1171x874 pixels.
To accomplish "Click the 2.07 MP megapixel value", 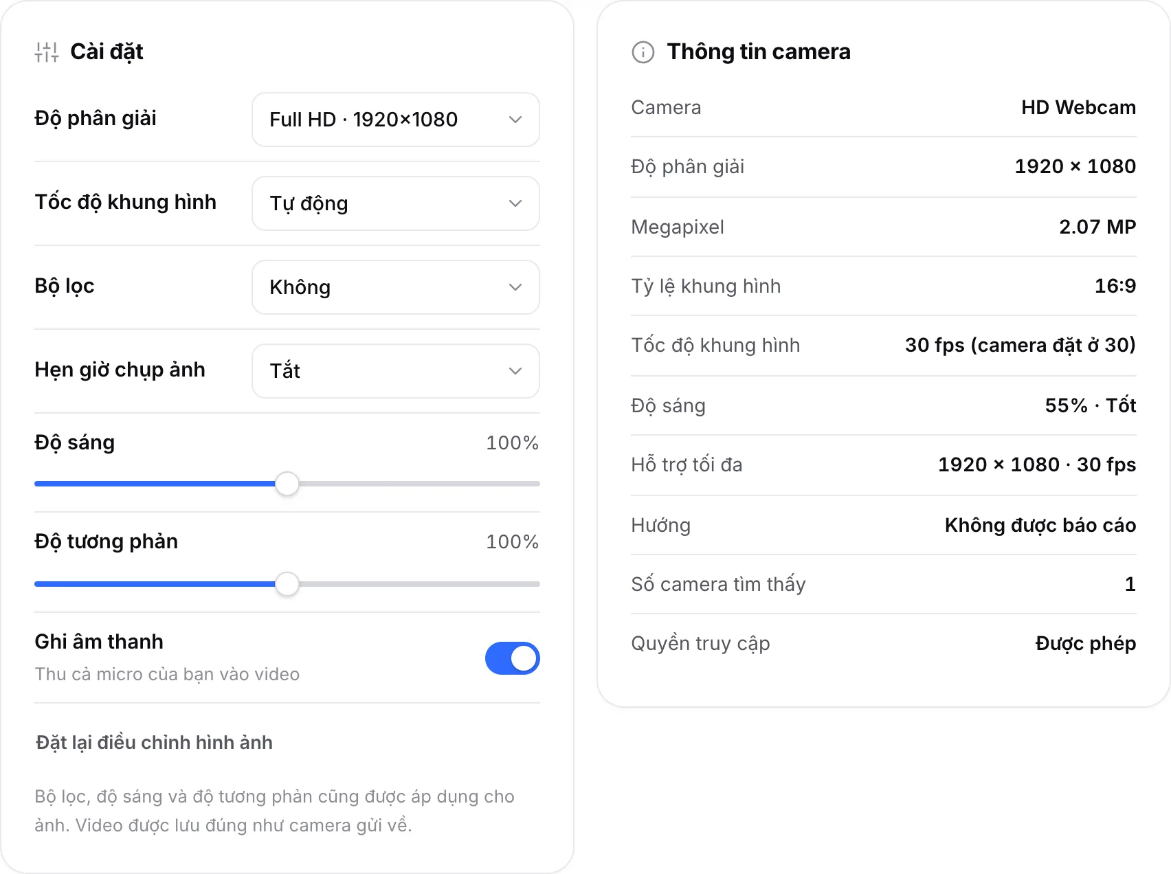I will [x=1097, y=227].
